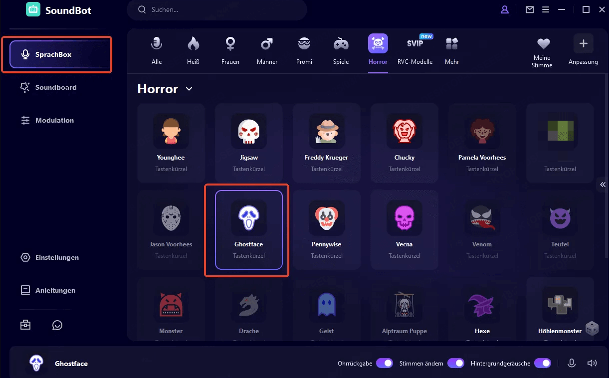Expand the Horror category dropdown
Screen dimensions: 609x378
189,89
